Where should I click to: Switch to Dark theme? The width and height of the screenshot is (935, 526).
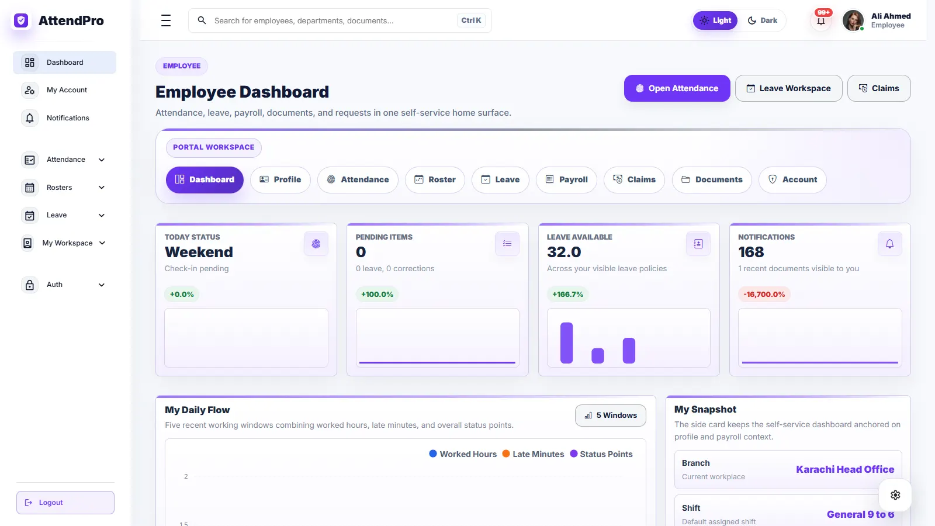(763, 20)
